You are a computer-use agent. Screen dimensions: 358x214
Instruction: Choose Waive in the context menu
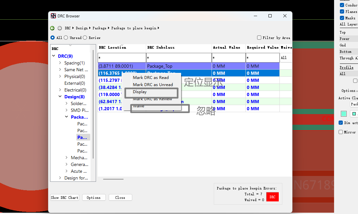139,106
